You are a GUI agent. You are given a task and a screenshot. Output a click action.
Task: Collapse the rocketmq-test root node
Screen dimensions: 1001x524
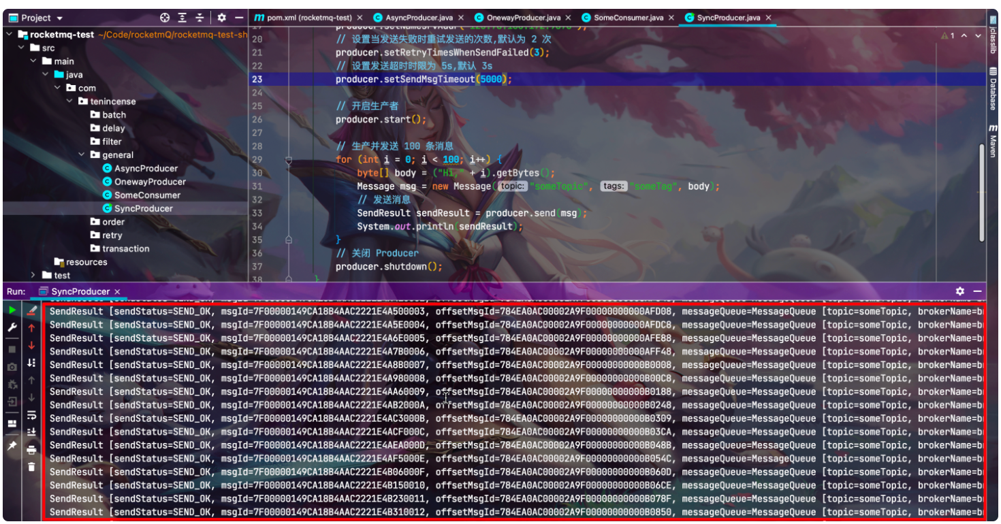10,35
